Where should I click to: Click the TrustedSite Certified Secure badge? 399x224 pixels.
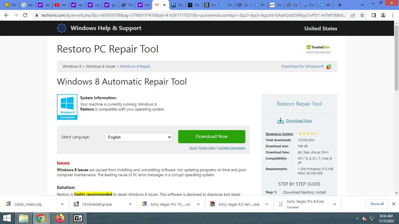pyautogui.click(x=318, y=49)
